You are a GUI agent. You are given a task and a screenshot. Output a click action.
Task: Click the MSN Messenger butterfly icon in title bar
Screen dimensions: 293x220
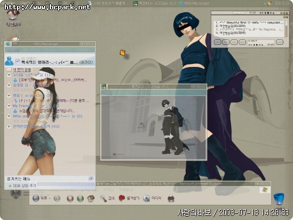pos(8,44)
